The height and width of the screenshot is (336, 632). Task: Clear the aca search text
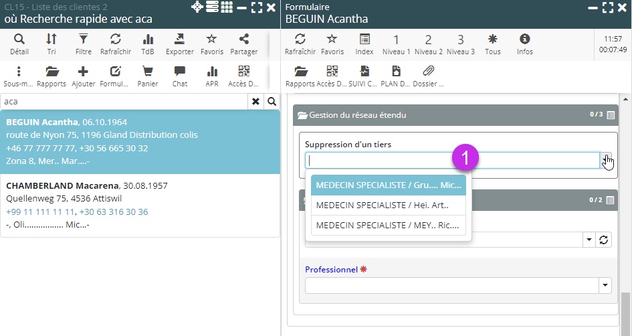click(255, 101)
